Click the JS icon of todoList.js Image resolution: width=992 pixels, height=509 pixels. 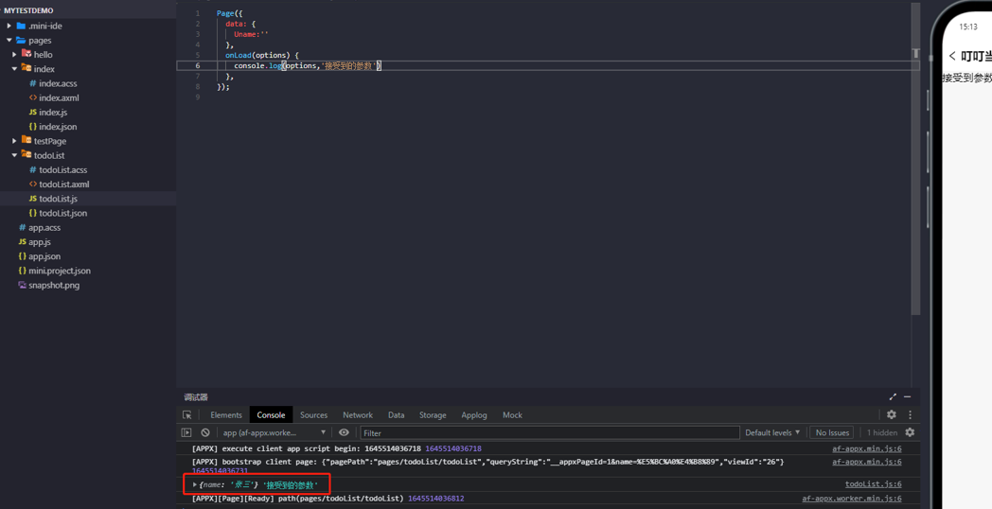coord(33,199)
